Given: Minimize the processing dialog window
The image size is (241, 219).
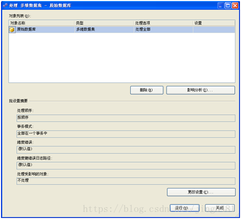Looking at the screenshot, I should 221,6.
